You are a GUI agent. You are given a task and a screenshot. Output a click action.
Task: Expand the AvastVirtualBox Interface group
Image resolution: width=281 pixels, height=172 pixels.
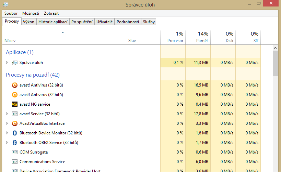[x=7, y=123]
